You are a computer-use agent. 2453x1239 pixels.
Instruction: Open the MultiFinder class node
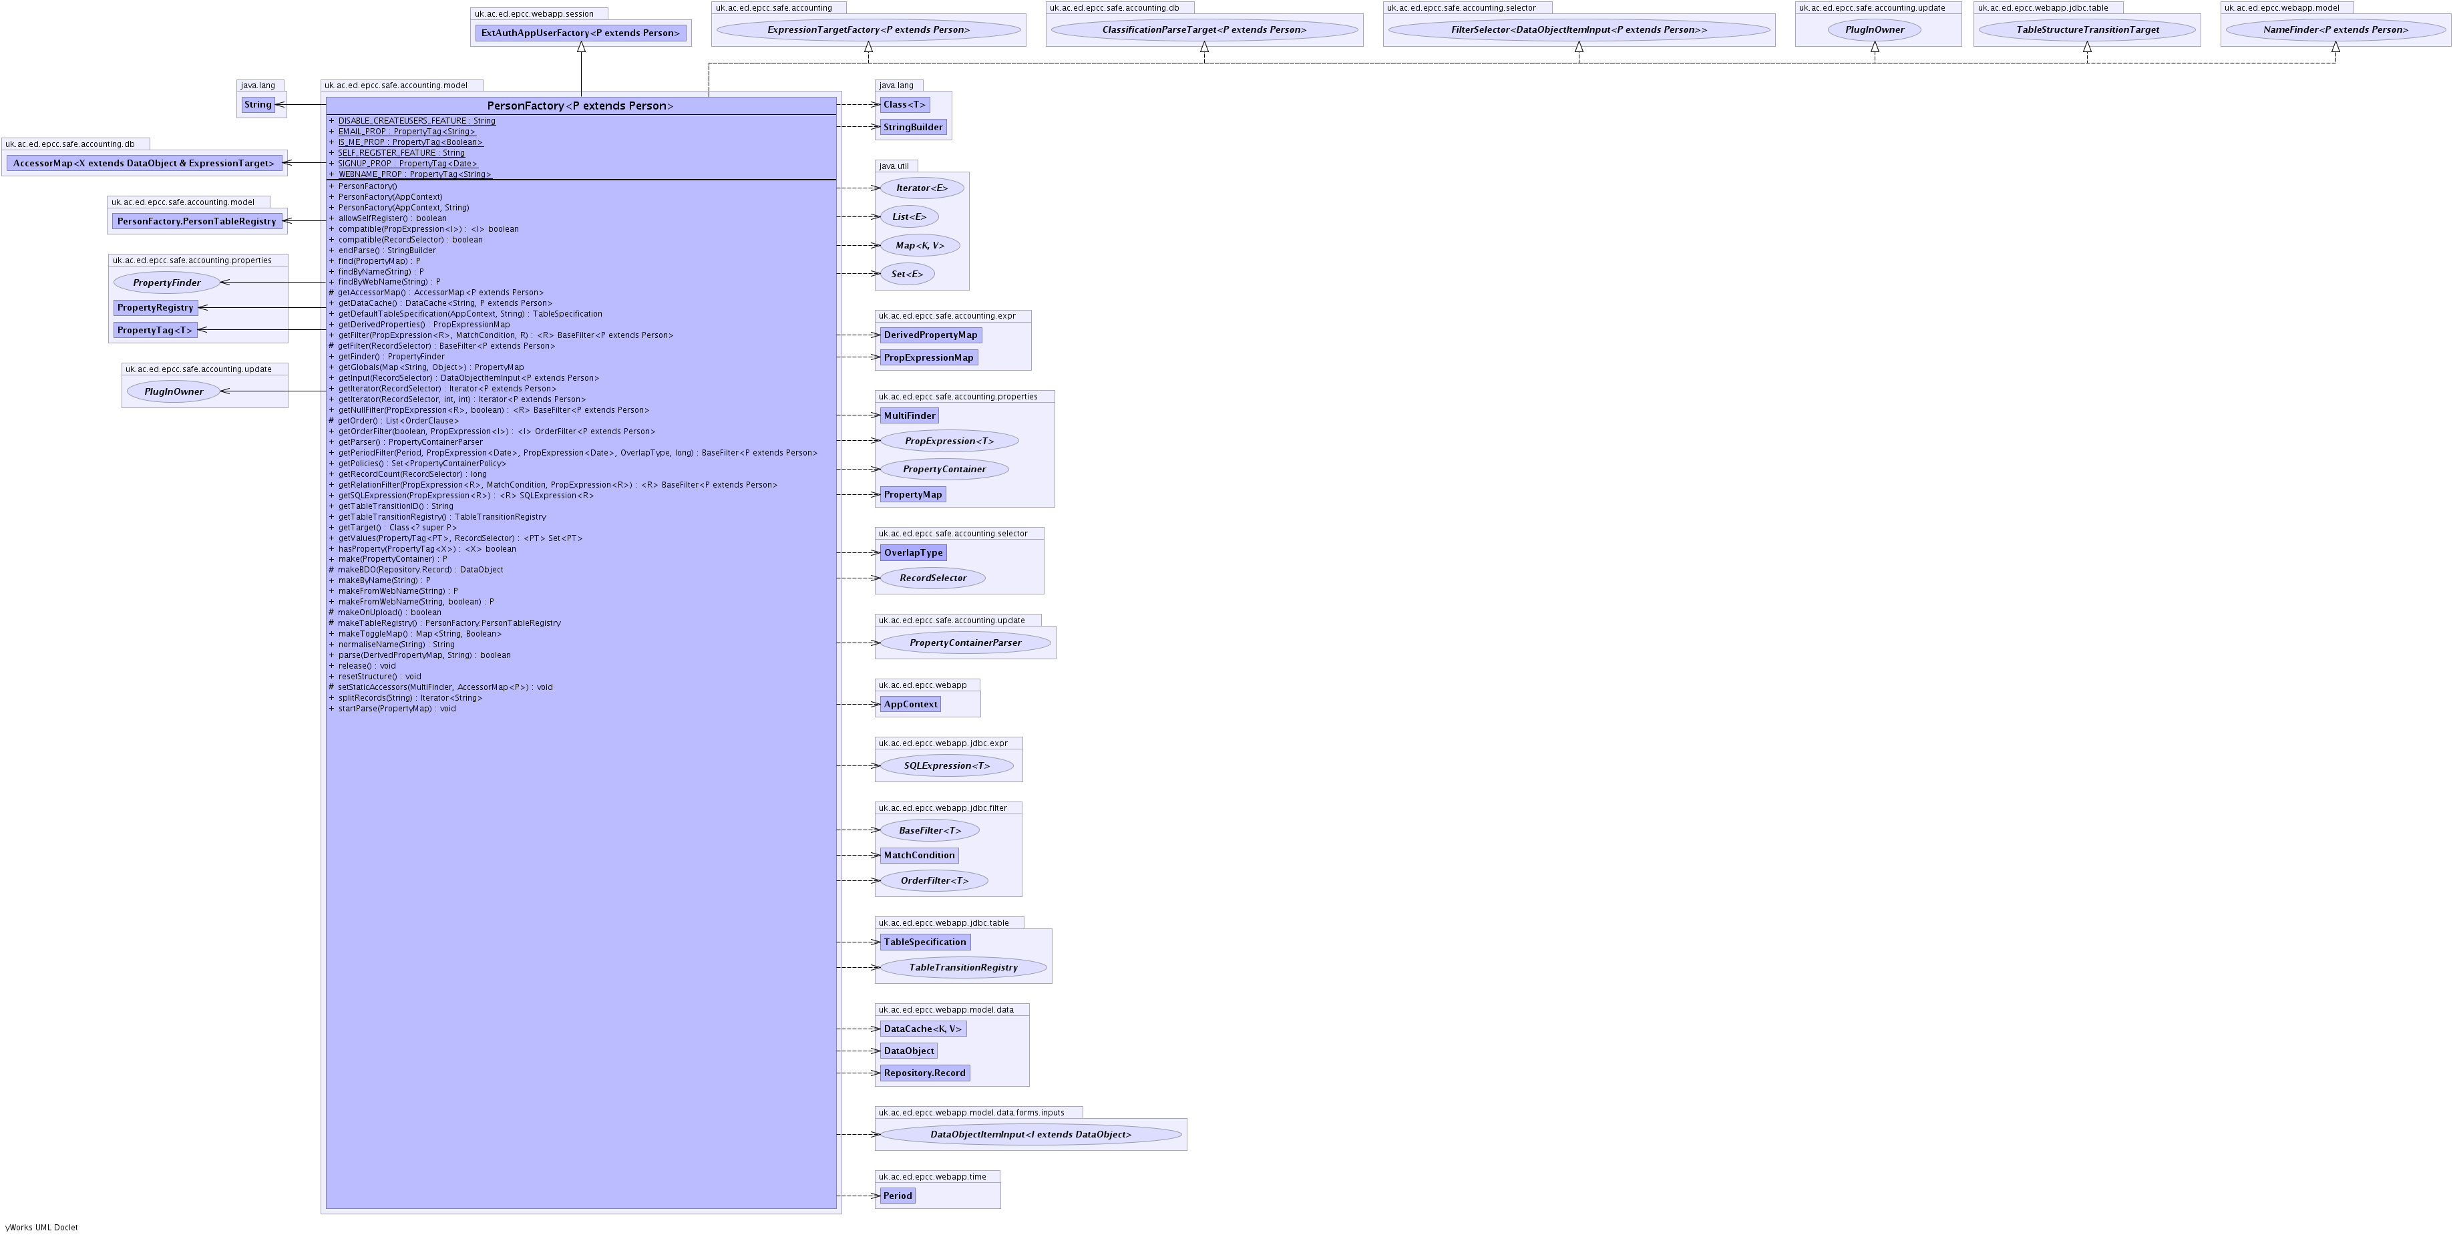(908, 416)
